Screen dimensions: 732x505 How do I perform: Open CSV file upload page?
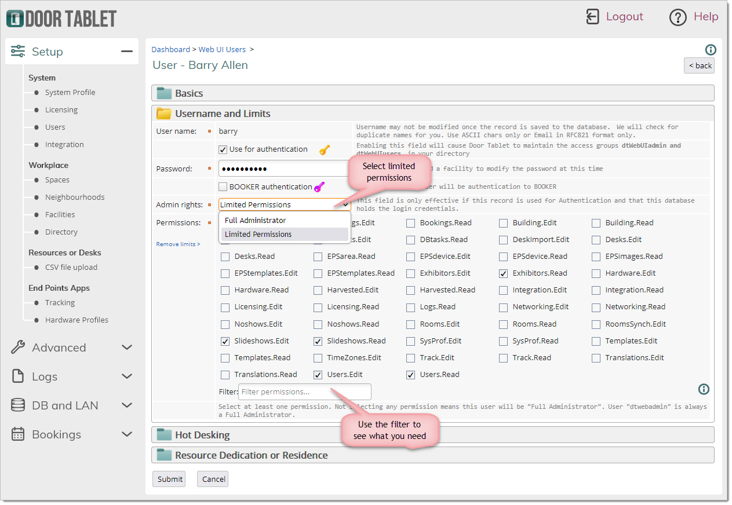(71, 268)
